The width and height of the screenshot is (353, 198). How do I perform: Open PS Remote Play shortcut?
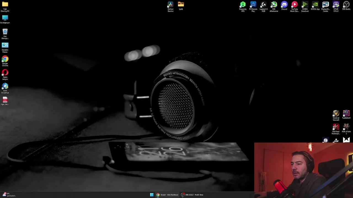point(253,7)
